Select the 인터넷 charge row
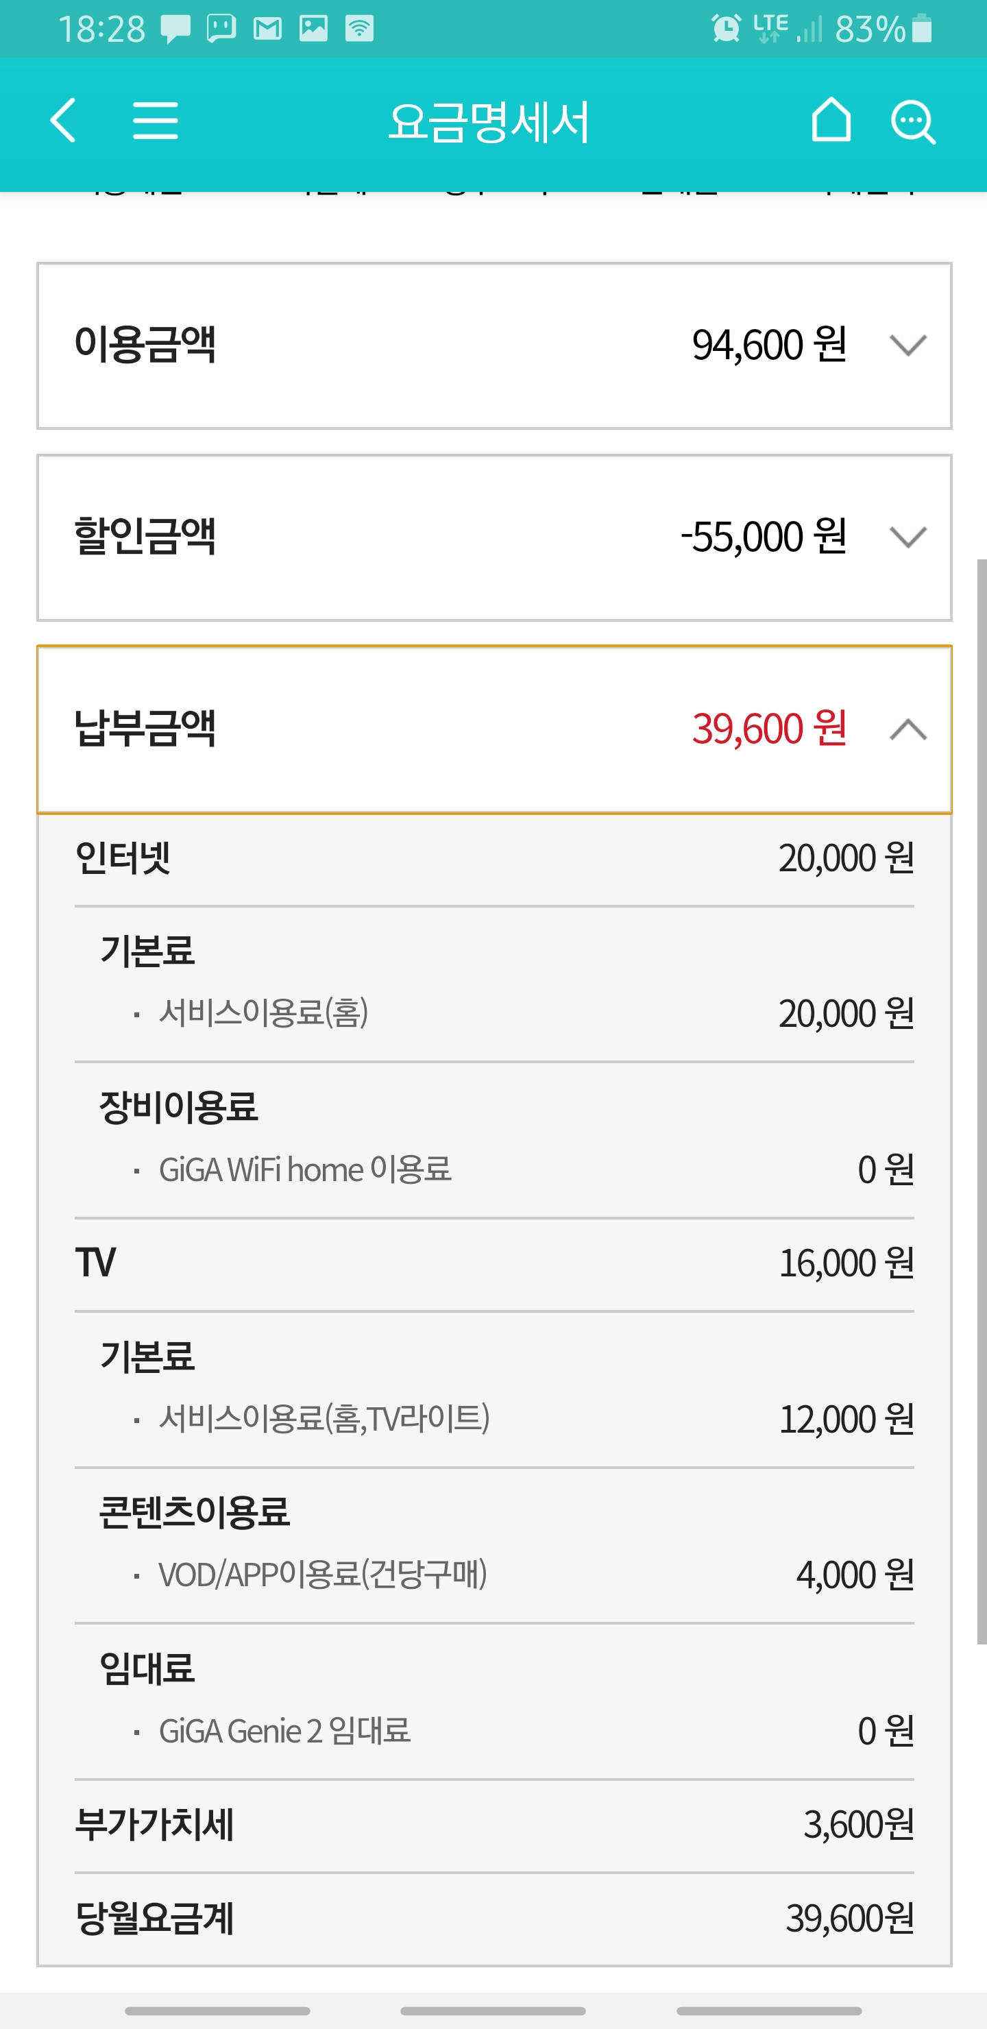 [x=494, y=858]
